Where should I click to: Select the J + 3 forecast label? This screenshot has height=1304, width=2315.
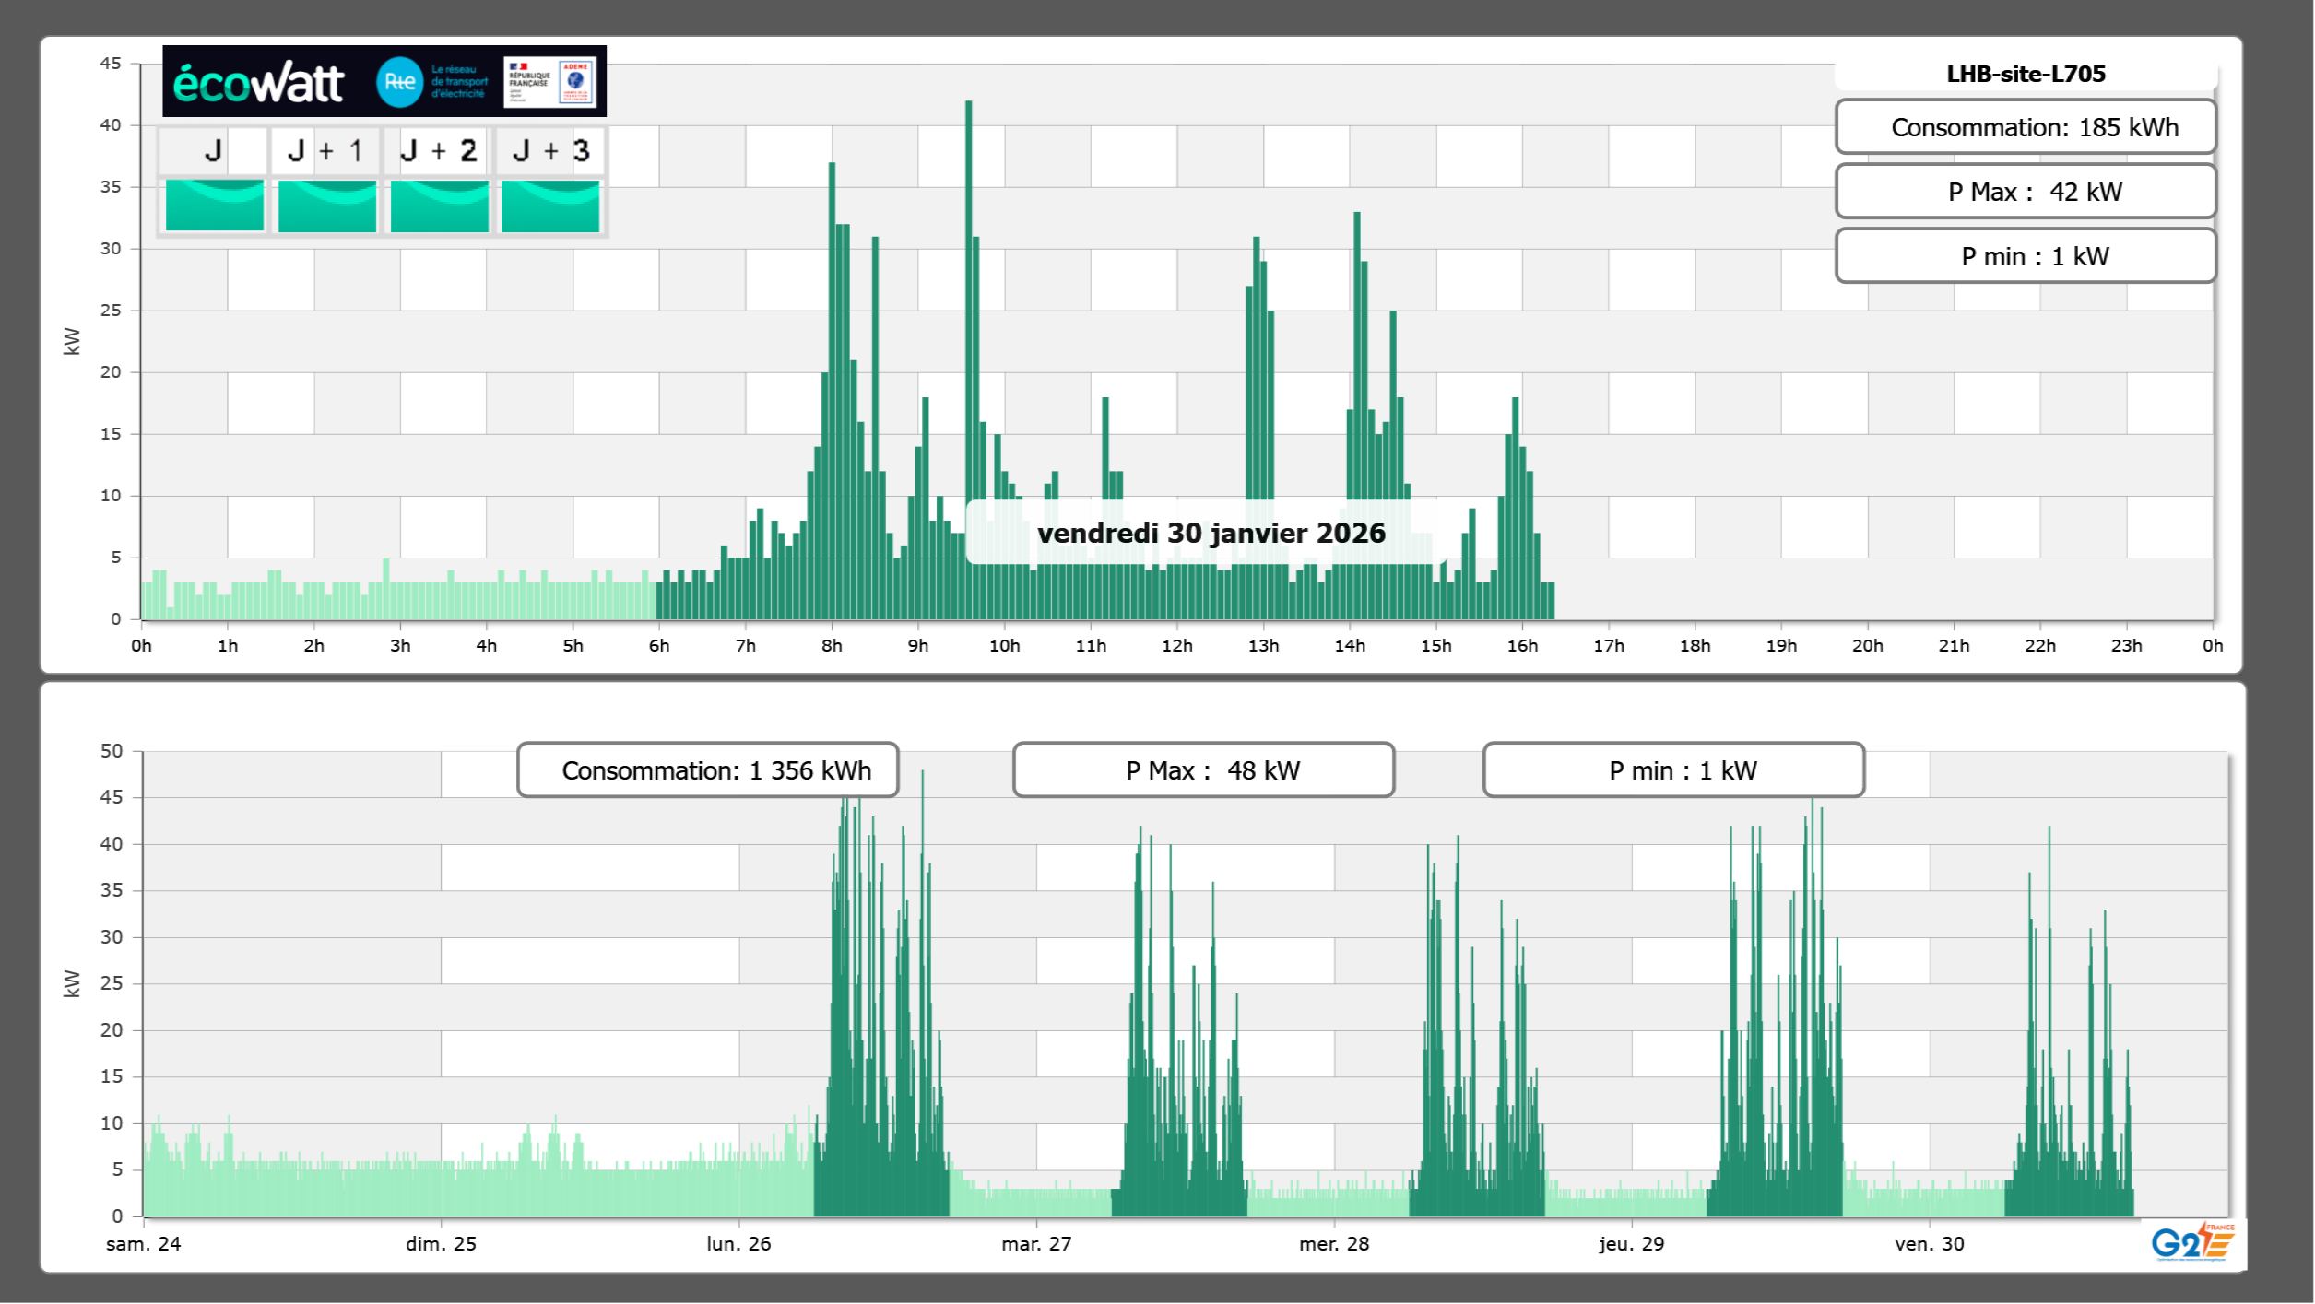click(550, 150)
